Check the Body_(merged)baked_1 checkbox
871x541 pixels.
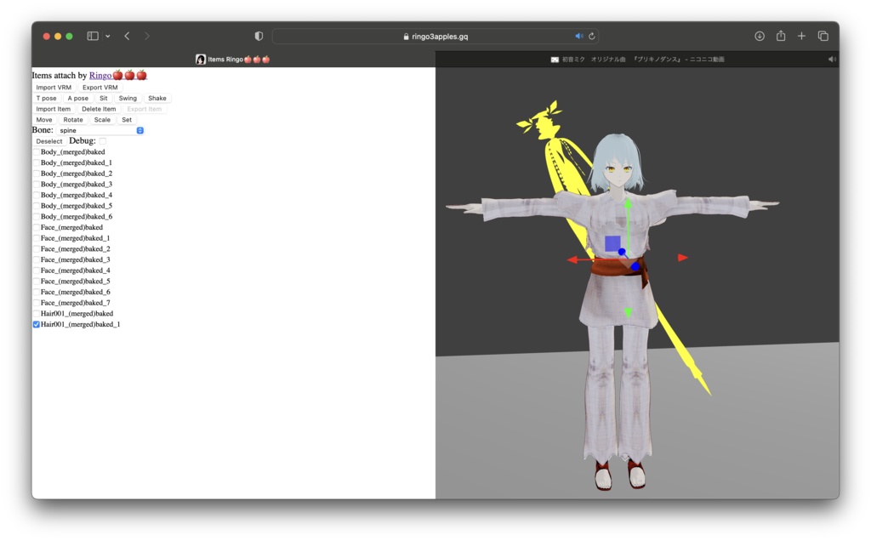[x=37, y=162]
